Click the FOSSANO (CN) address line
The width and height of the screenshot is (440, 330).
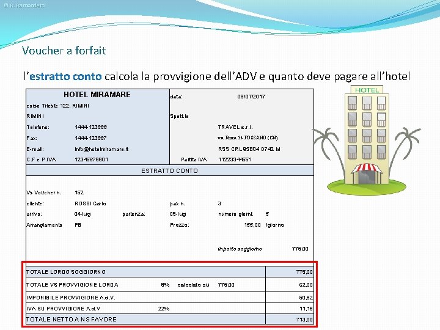(248, 137)
